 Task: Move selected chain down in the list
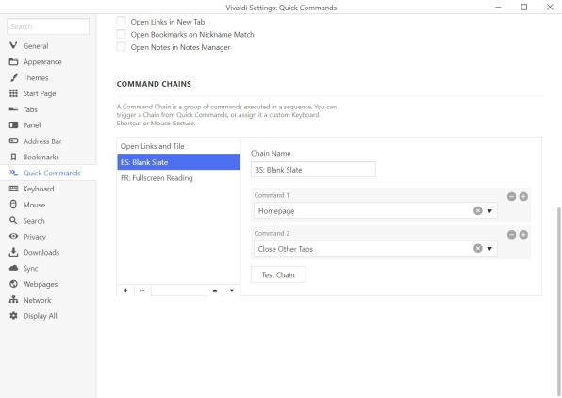tap(232, 290)
